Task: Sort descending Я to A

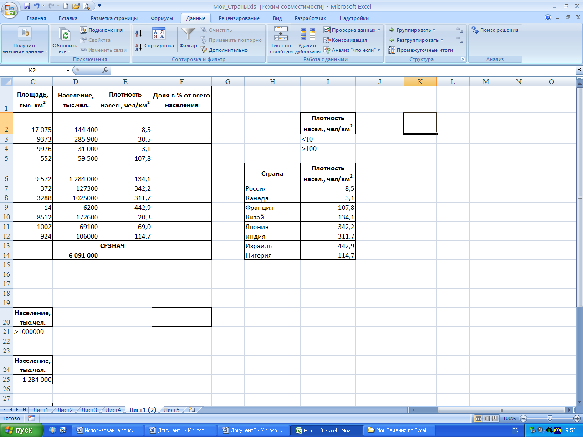Action: pyautogui.click(x=138, y=46)
